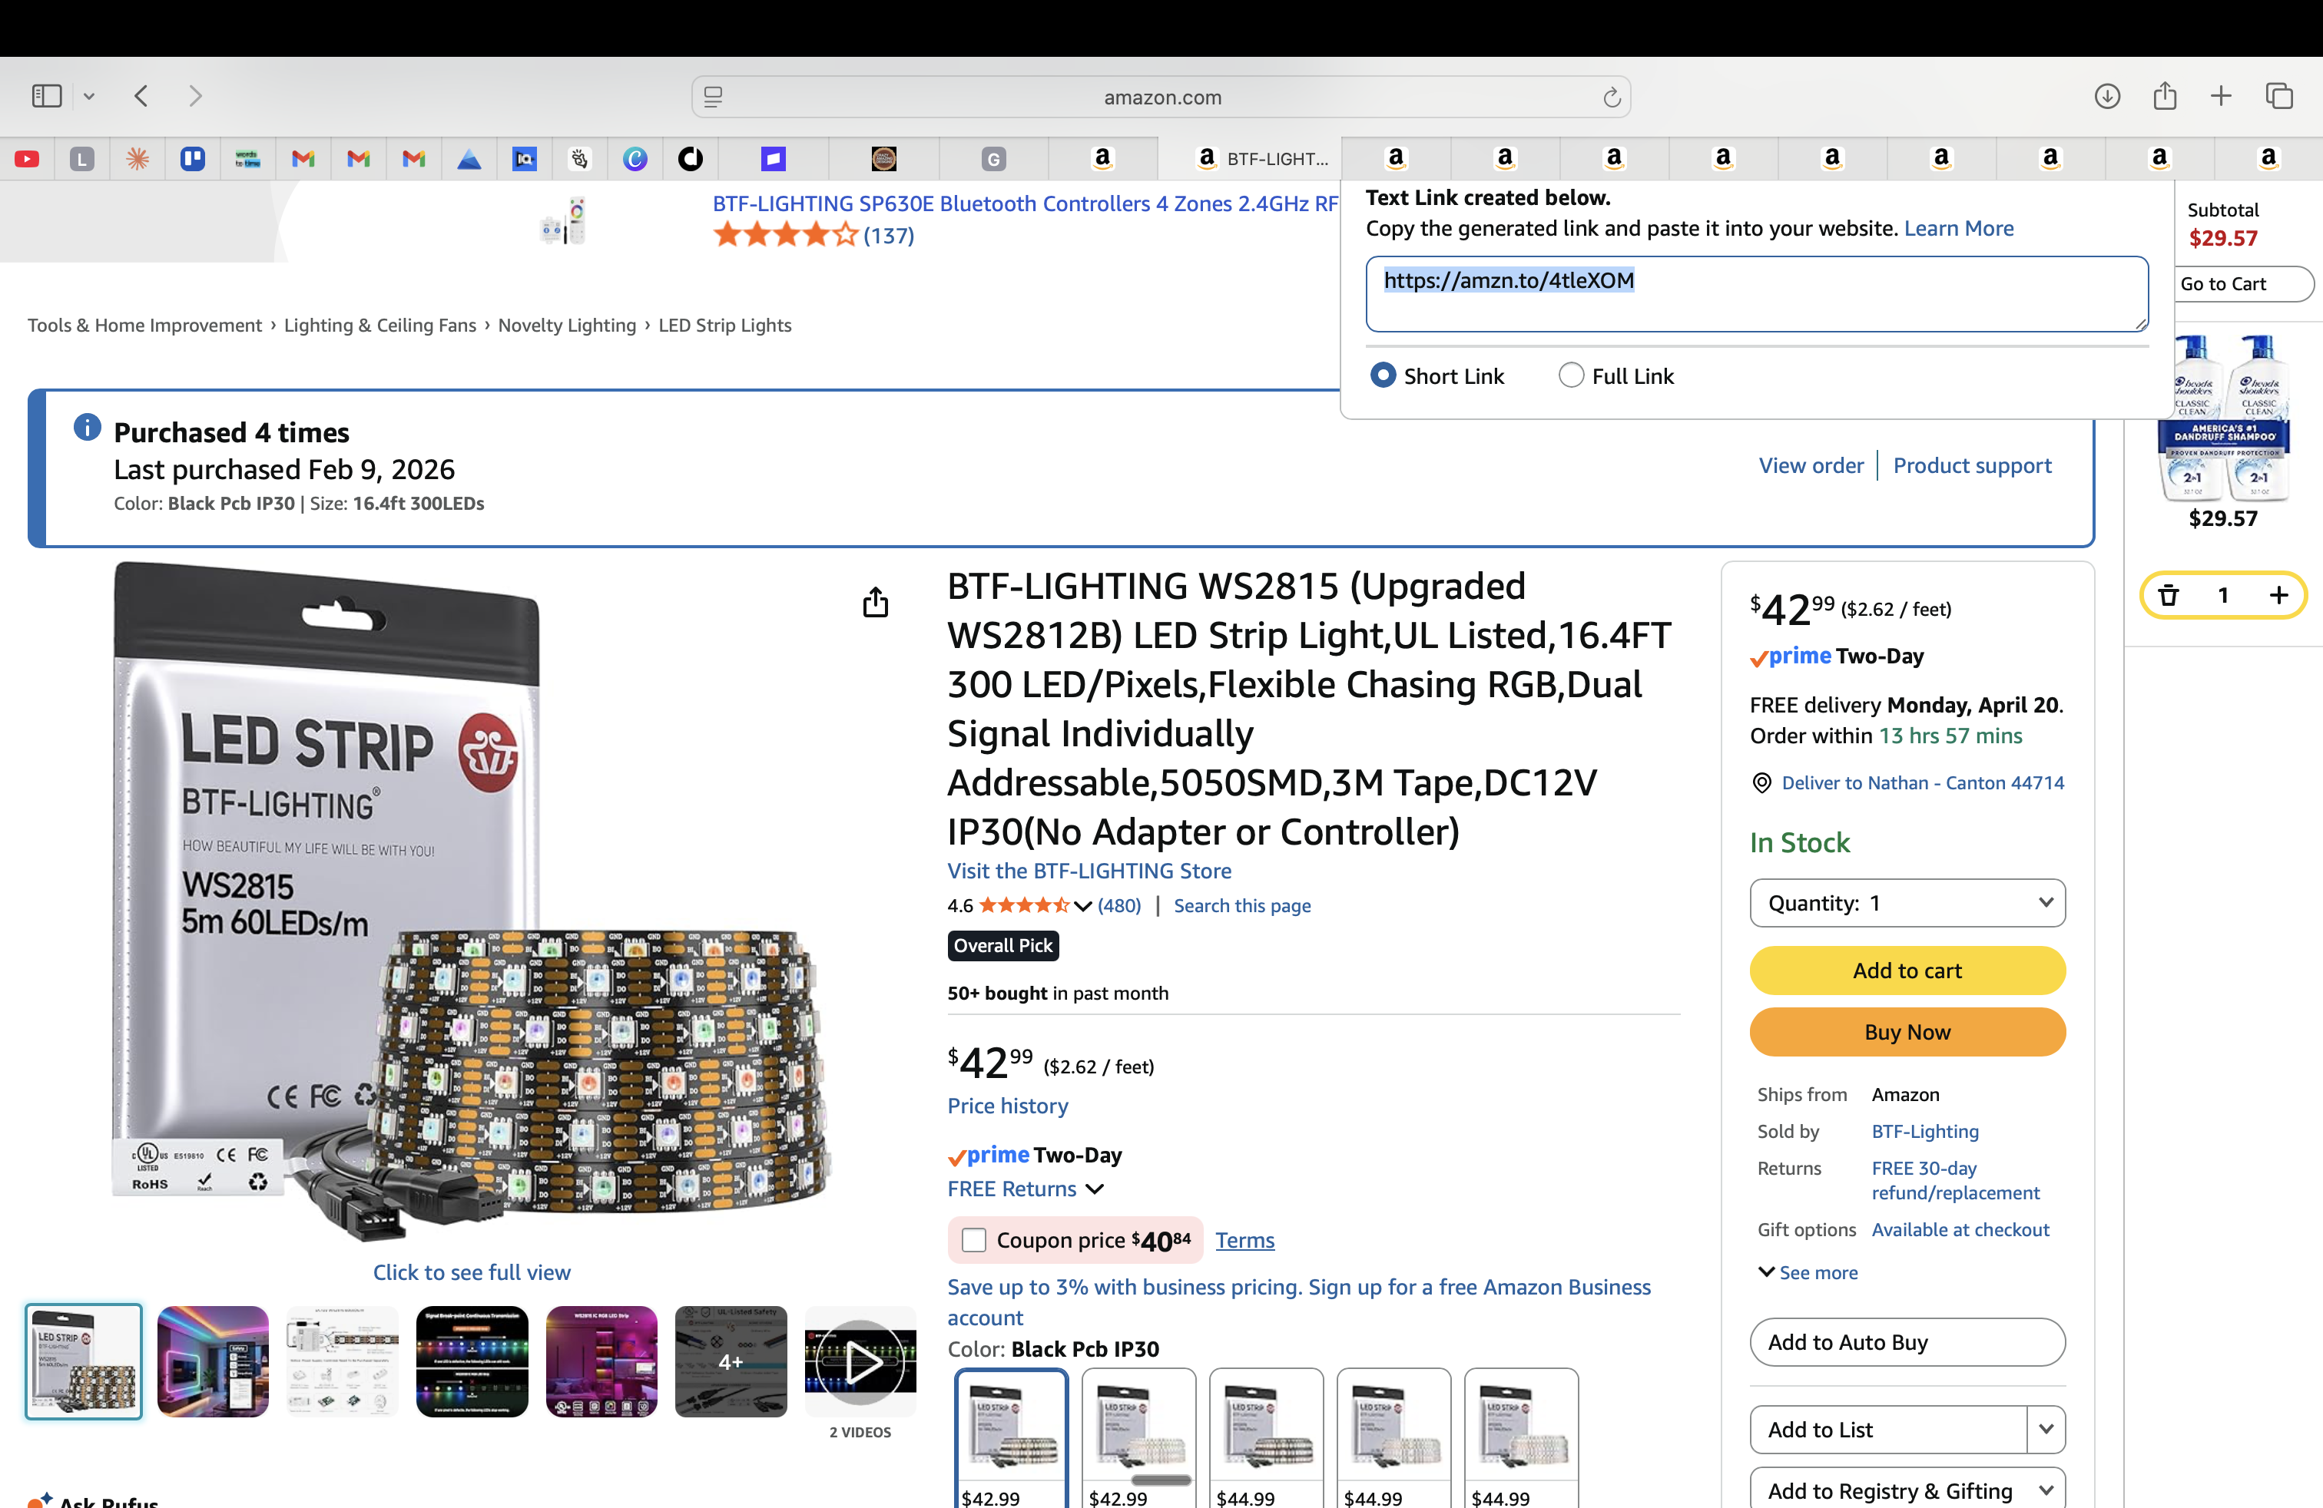Open Product support link

[1972, 465]
